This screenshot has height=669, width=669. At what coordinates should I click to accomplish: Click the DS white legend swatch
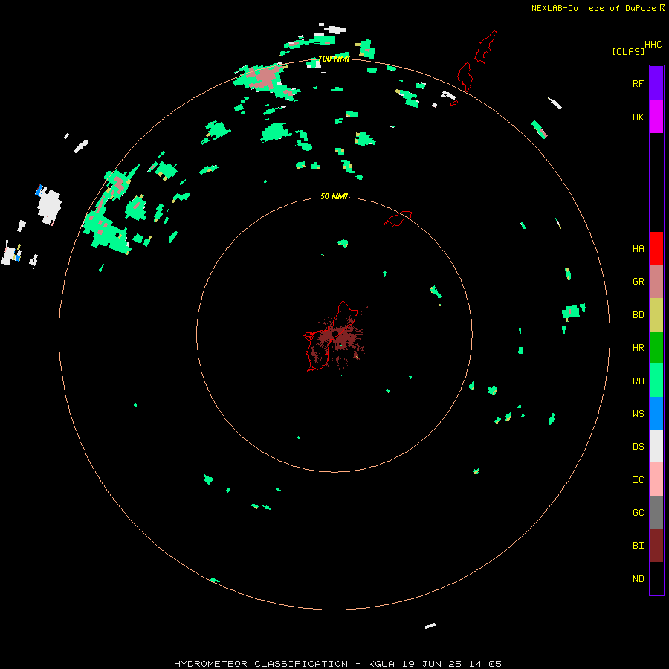(656, 446)
